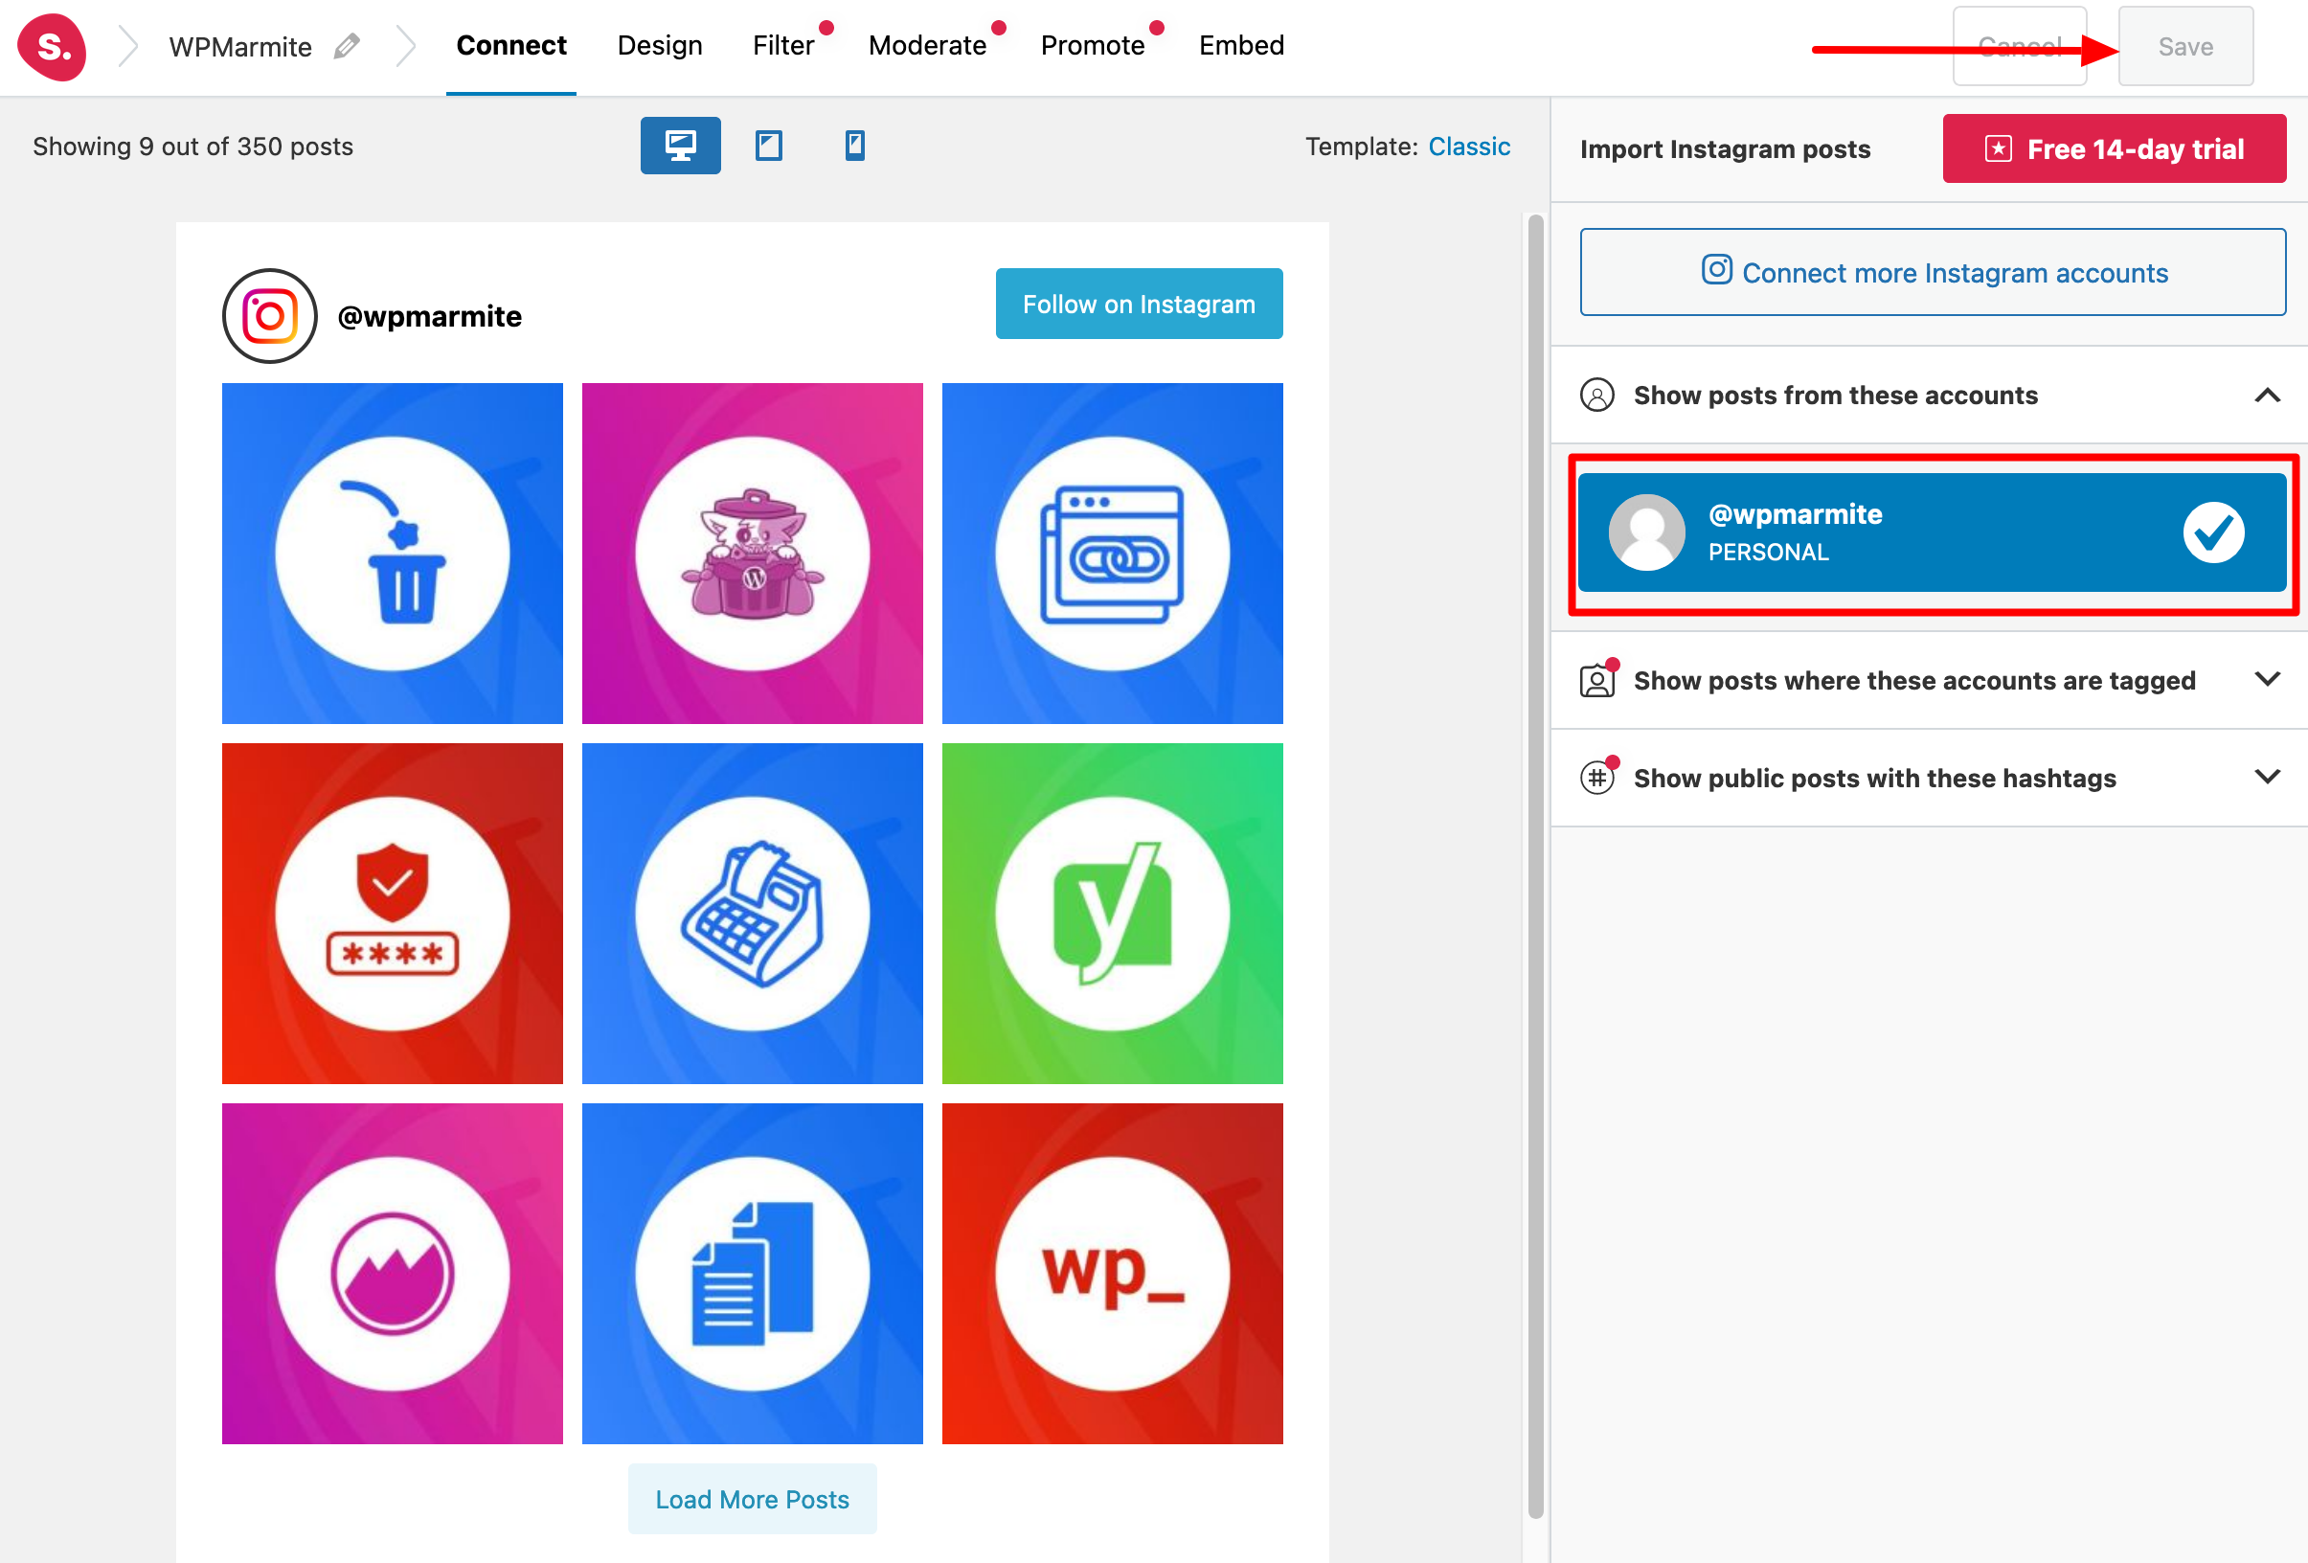
Task: Open the Connect tab
Action: 511,46
